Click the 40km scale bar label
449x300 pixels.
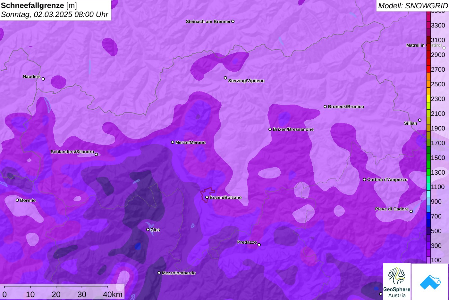pos(113,294)
